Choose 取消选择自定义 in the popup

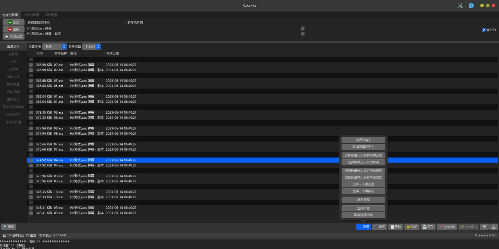coord(363,147)
